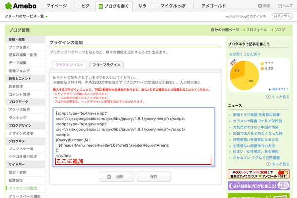Viewport: 297px width, 198px height.
Task: Click the ブログデザイン sidebar section header
Action: 25,125
